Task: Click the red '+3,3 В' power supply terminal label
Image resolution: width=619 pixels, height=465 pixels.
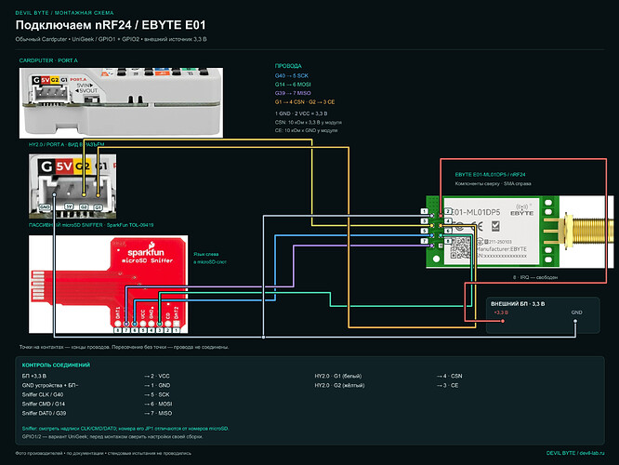Action: click(x=501, y=312)
